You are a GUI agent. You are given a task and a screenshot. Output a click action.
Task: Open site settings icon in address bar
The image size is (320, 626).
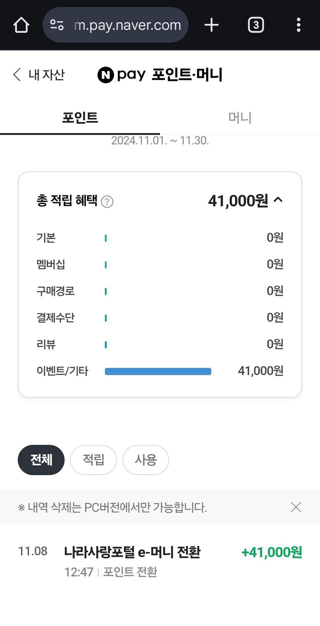pos(57,25)
